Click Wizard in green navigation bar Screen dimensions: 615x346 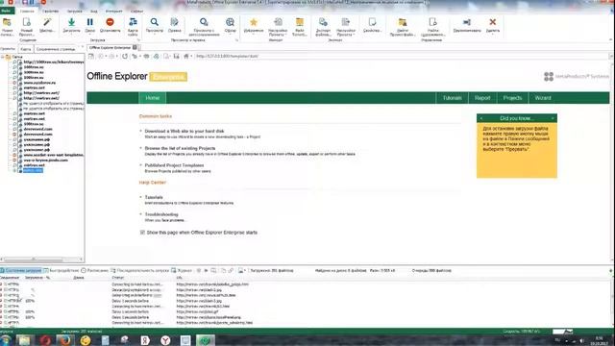point(543,98)
